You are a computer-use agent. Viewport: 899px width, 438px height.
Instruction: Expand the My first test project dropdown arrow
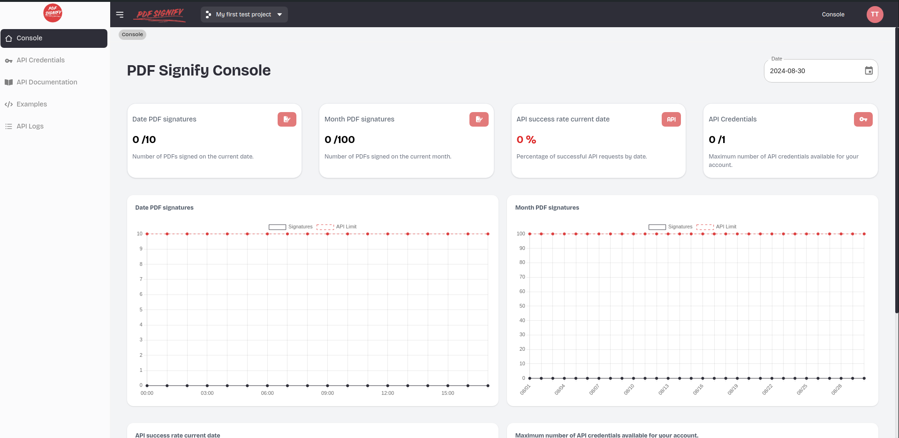point(280,15)
